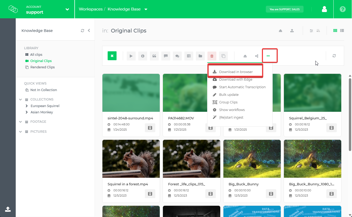352x217 pixels.
Task: Click the share icon in clip toolbar
Action: pos(257,56)
